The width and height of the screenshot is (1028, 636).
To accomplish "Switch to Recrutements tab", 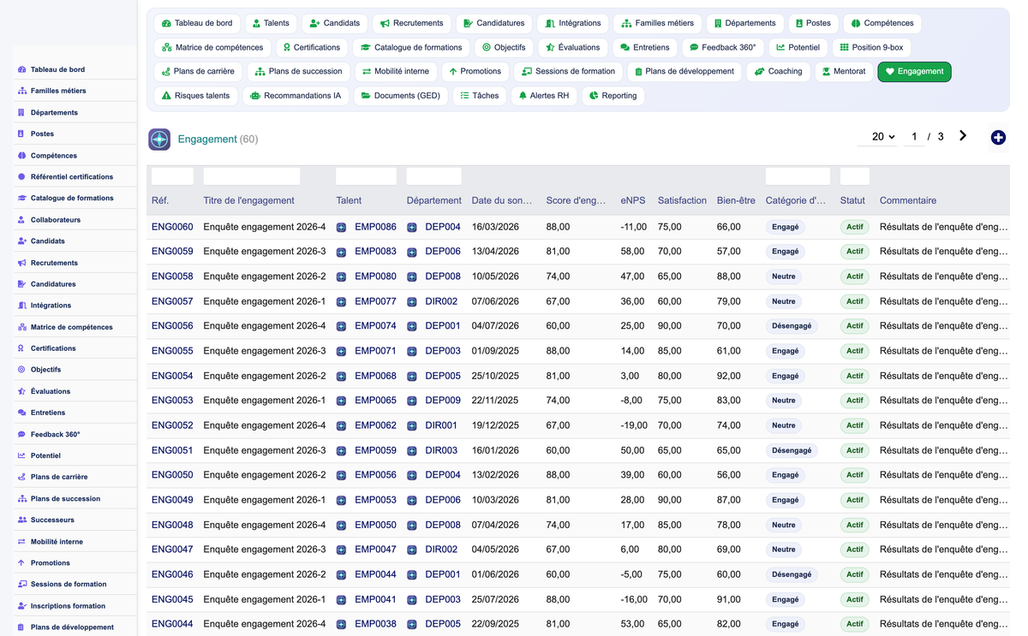I will [x=411, y=24].
